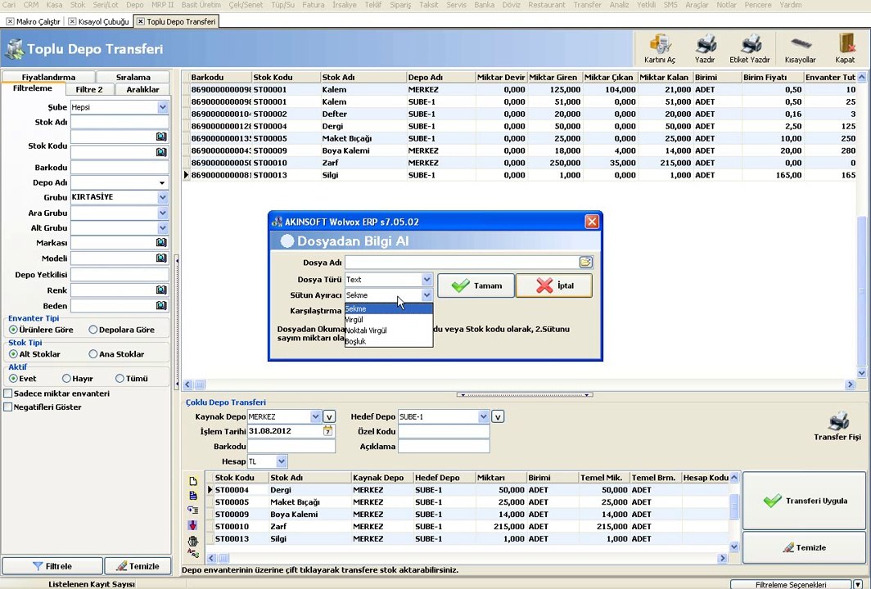The height and width of the screenshot is (589, 871).
Task: Open the Hesap TL dropdown
Action: click(281, 461)
